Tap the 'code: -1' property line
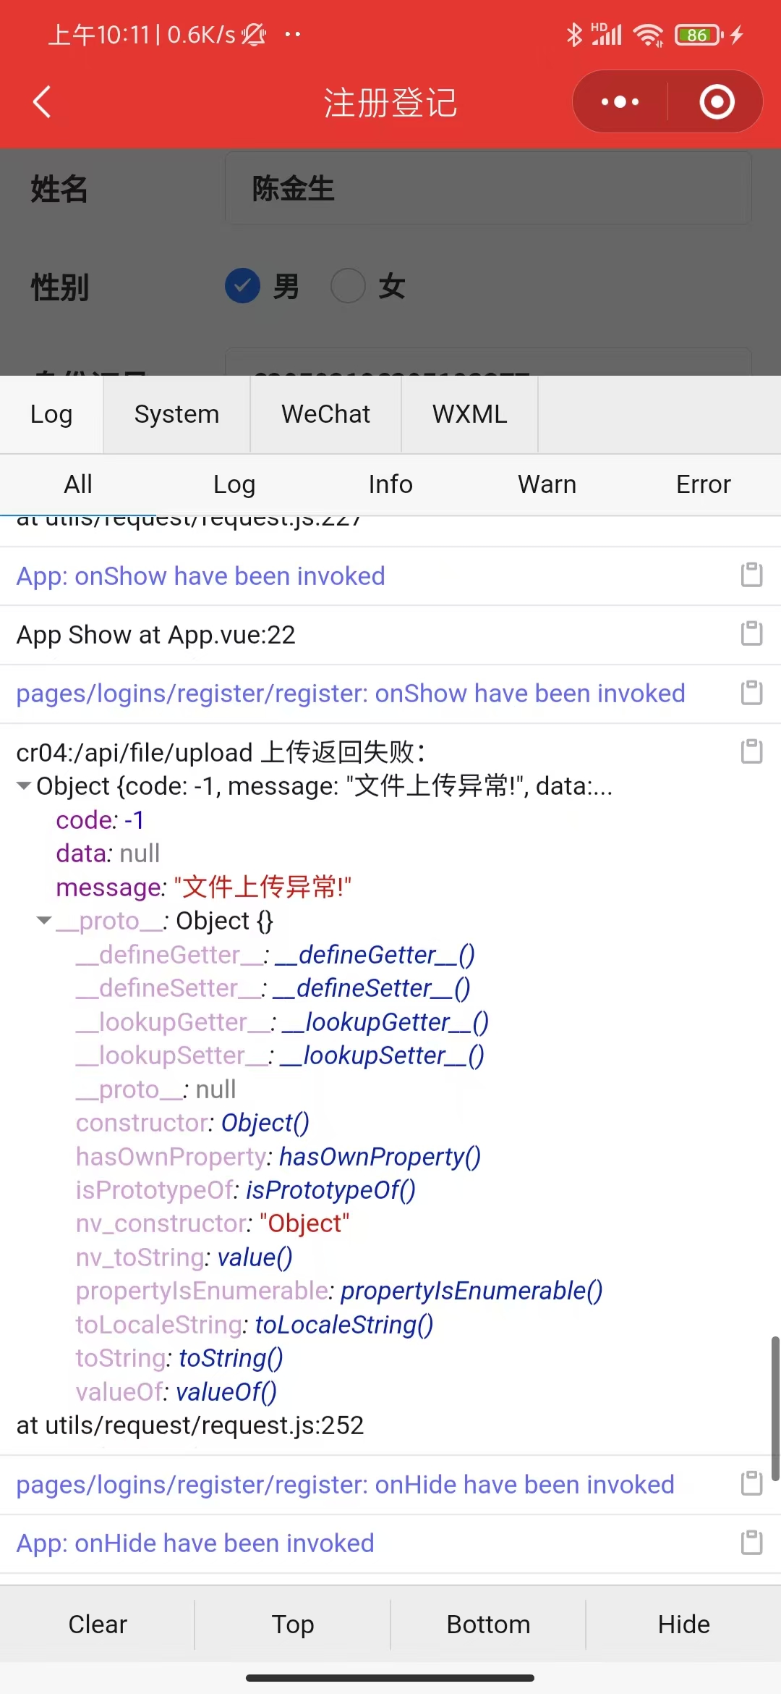 100,819
